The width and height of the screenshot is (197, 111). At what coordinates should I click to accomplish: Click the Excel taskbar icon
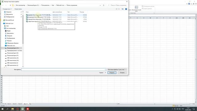point(22,109)
